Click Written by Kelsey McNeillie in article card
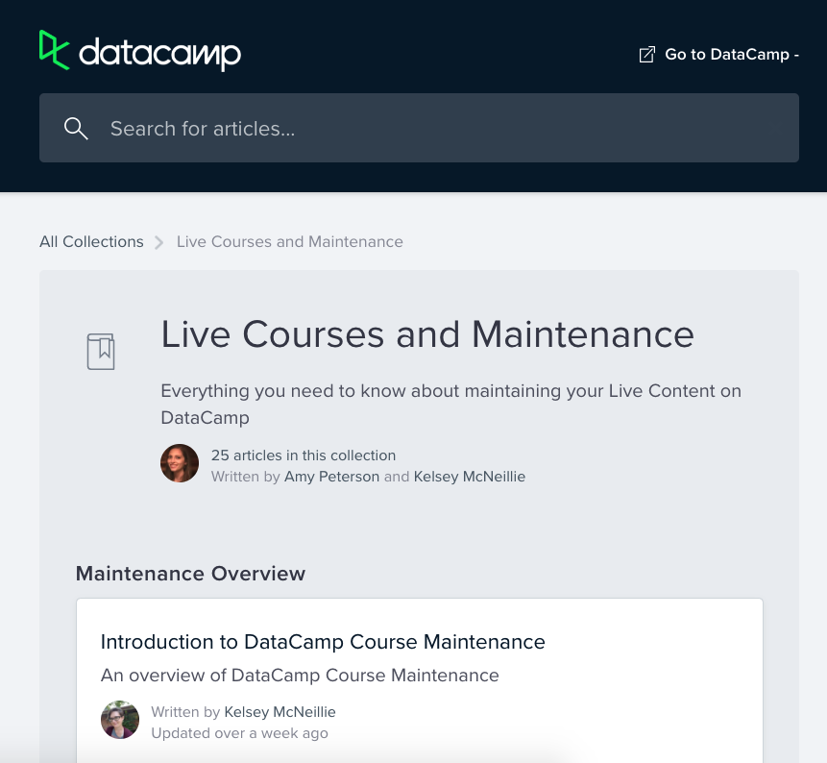The height and width of the screenshot is (763, 827). 243,712
